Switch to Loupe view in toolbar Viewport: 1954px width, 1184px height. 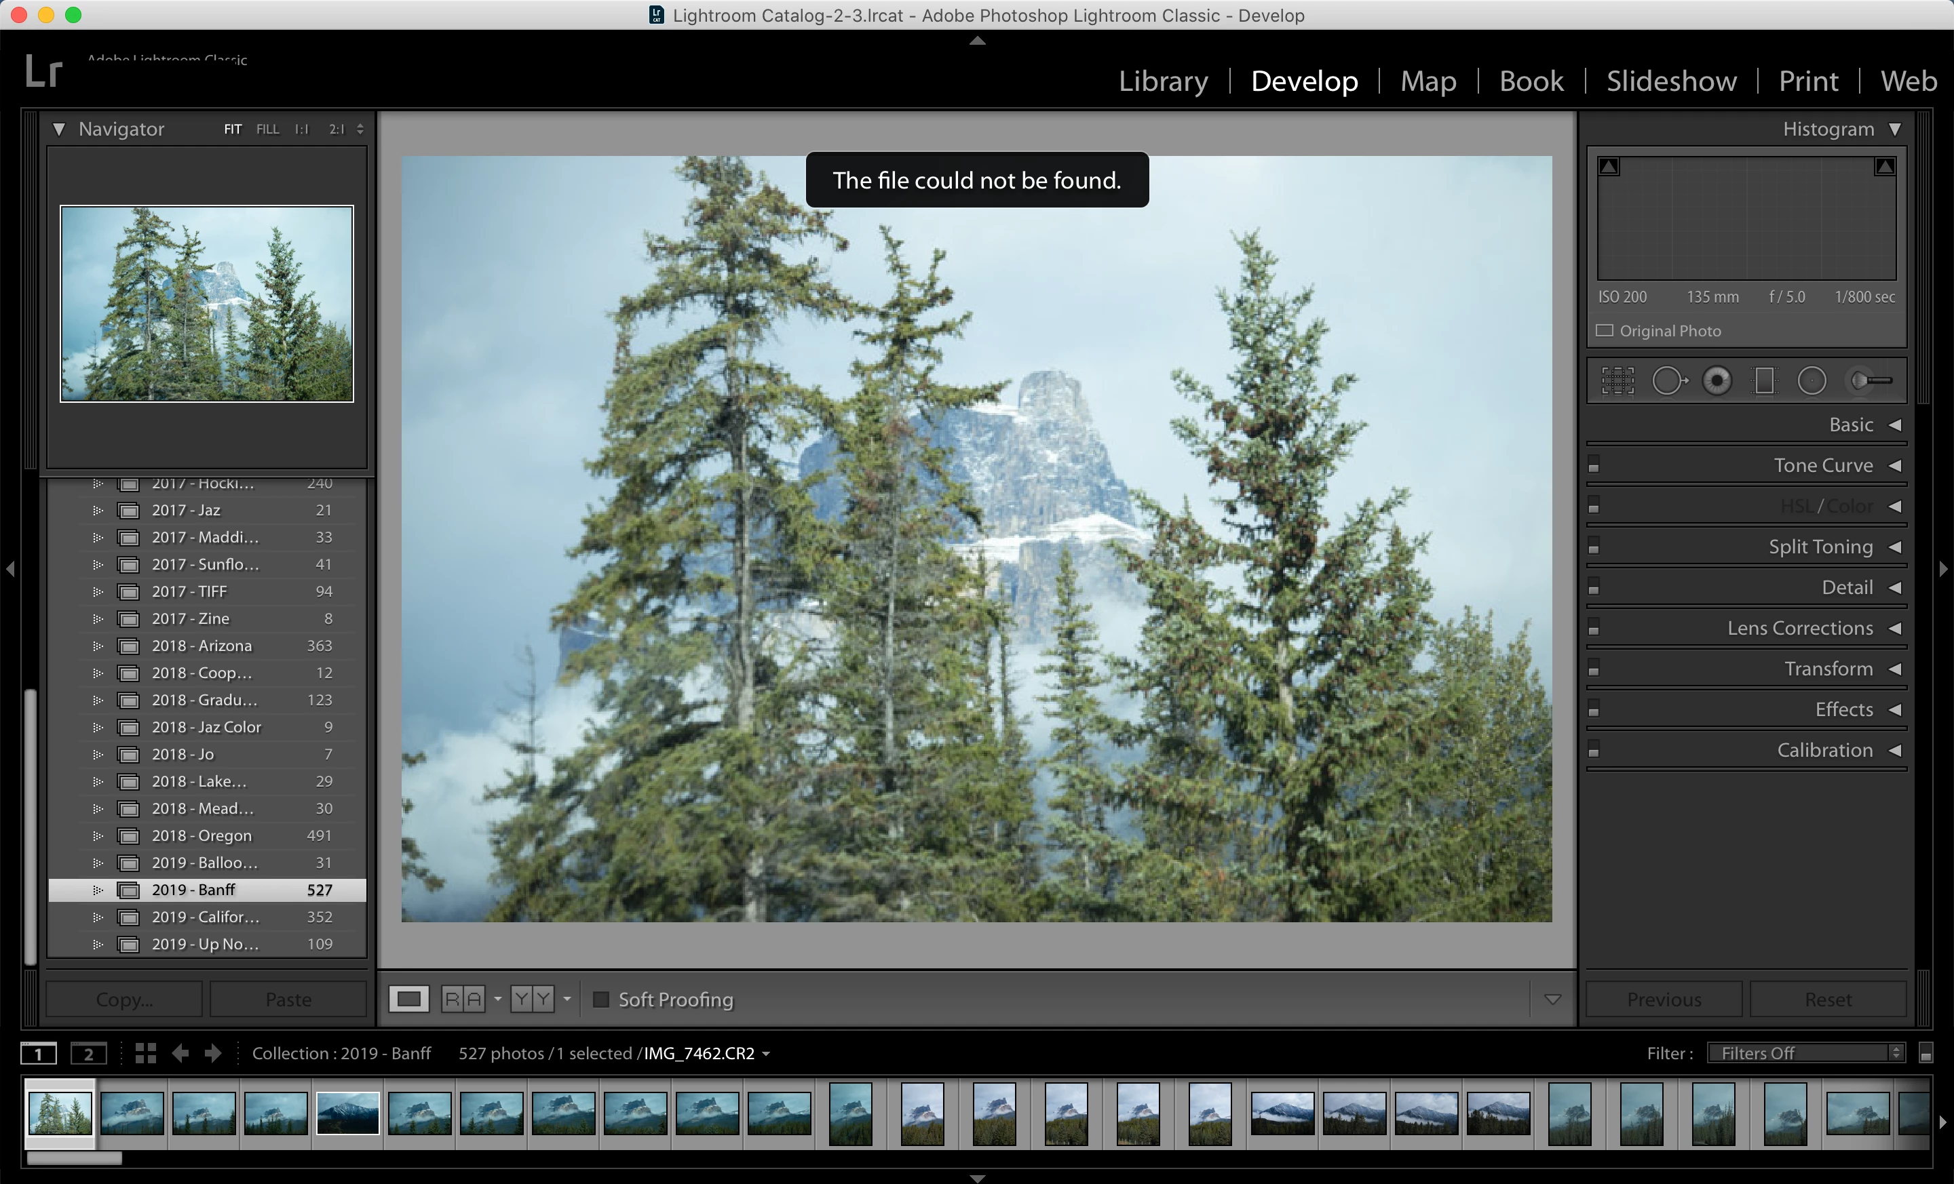point(408,1000)
